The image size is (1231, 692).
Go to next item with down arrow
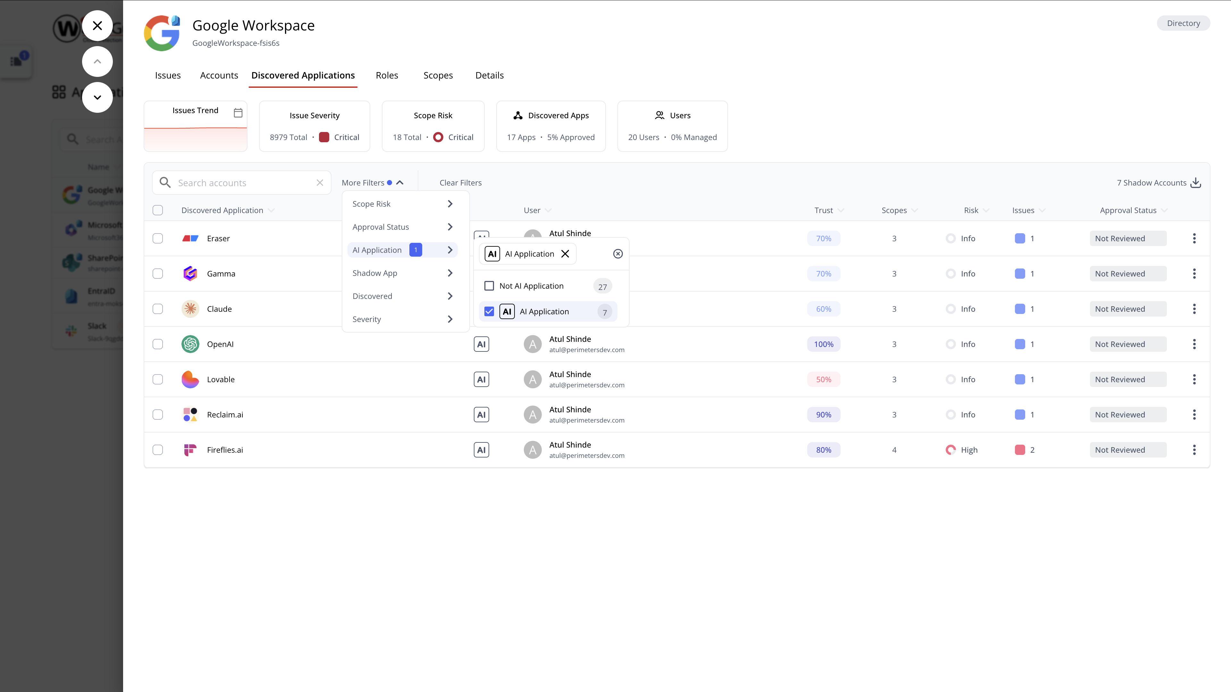(x=97, y=97)
